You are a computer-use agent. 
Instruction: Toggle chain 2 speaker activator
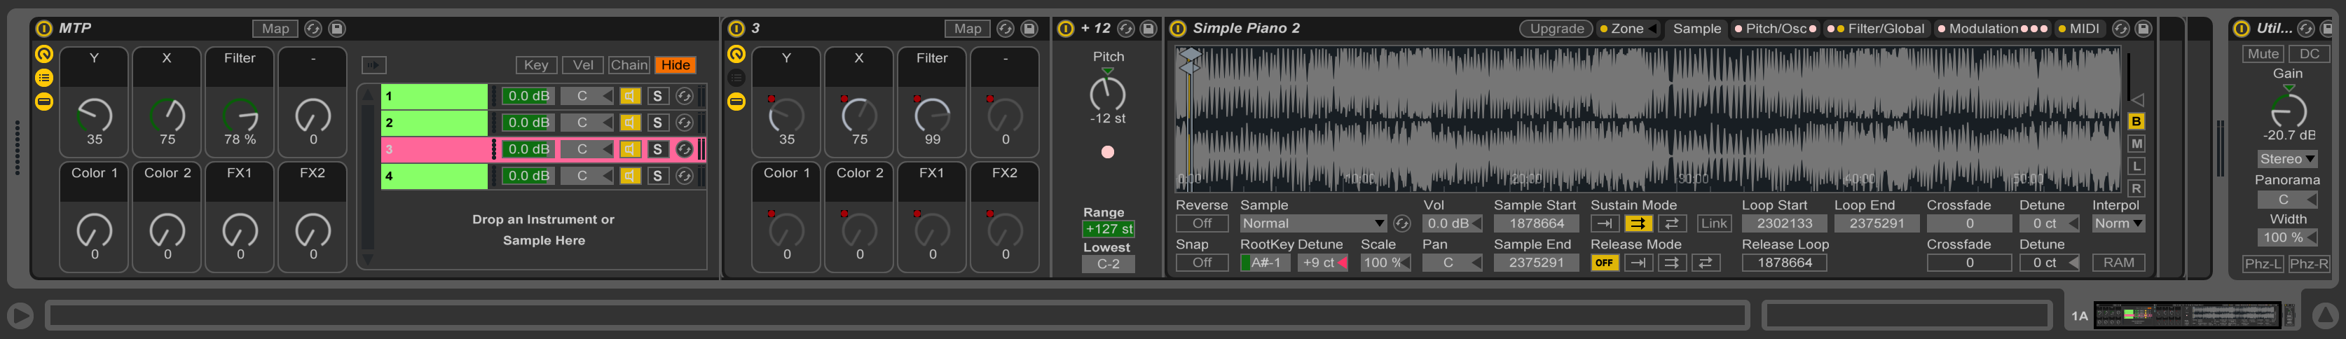(630, 123)
